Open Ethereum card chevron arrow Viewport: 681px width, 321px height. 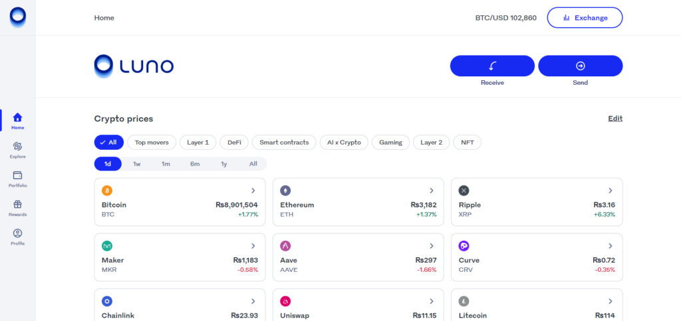(432, 190)
